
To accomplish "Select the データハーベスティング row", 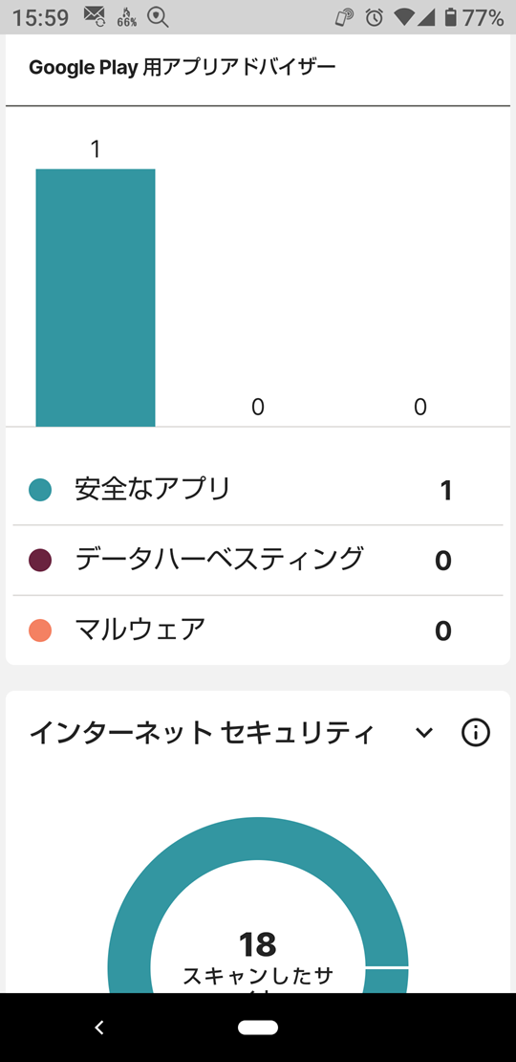I will [x=258, y=560].
